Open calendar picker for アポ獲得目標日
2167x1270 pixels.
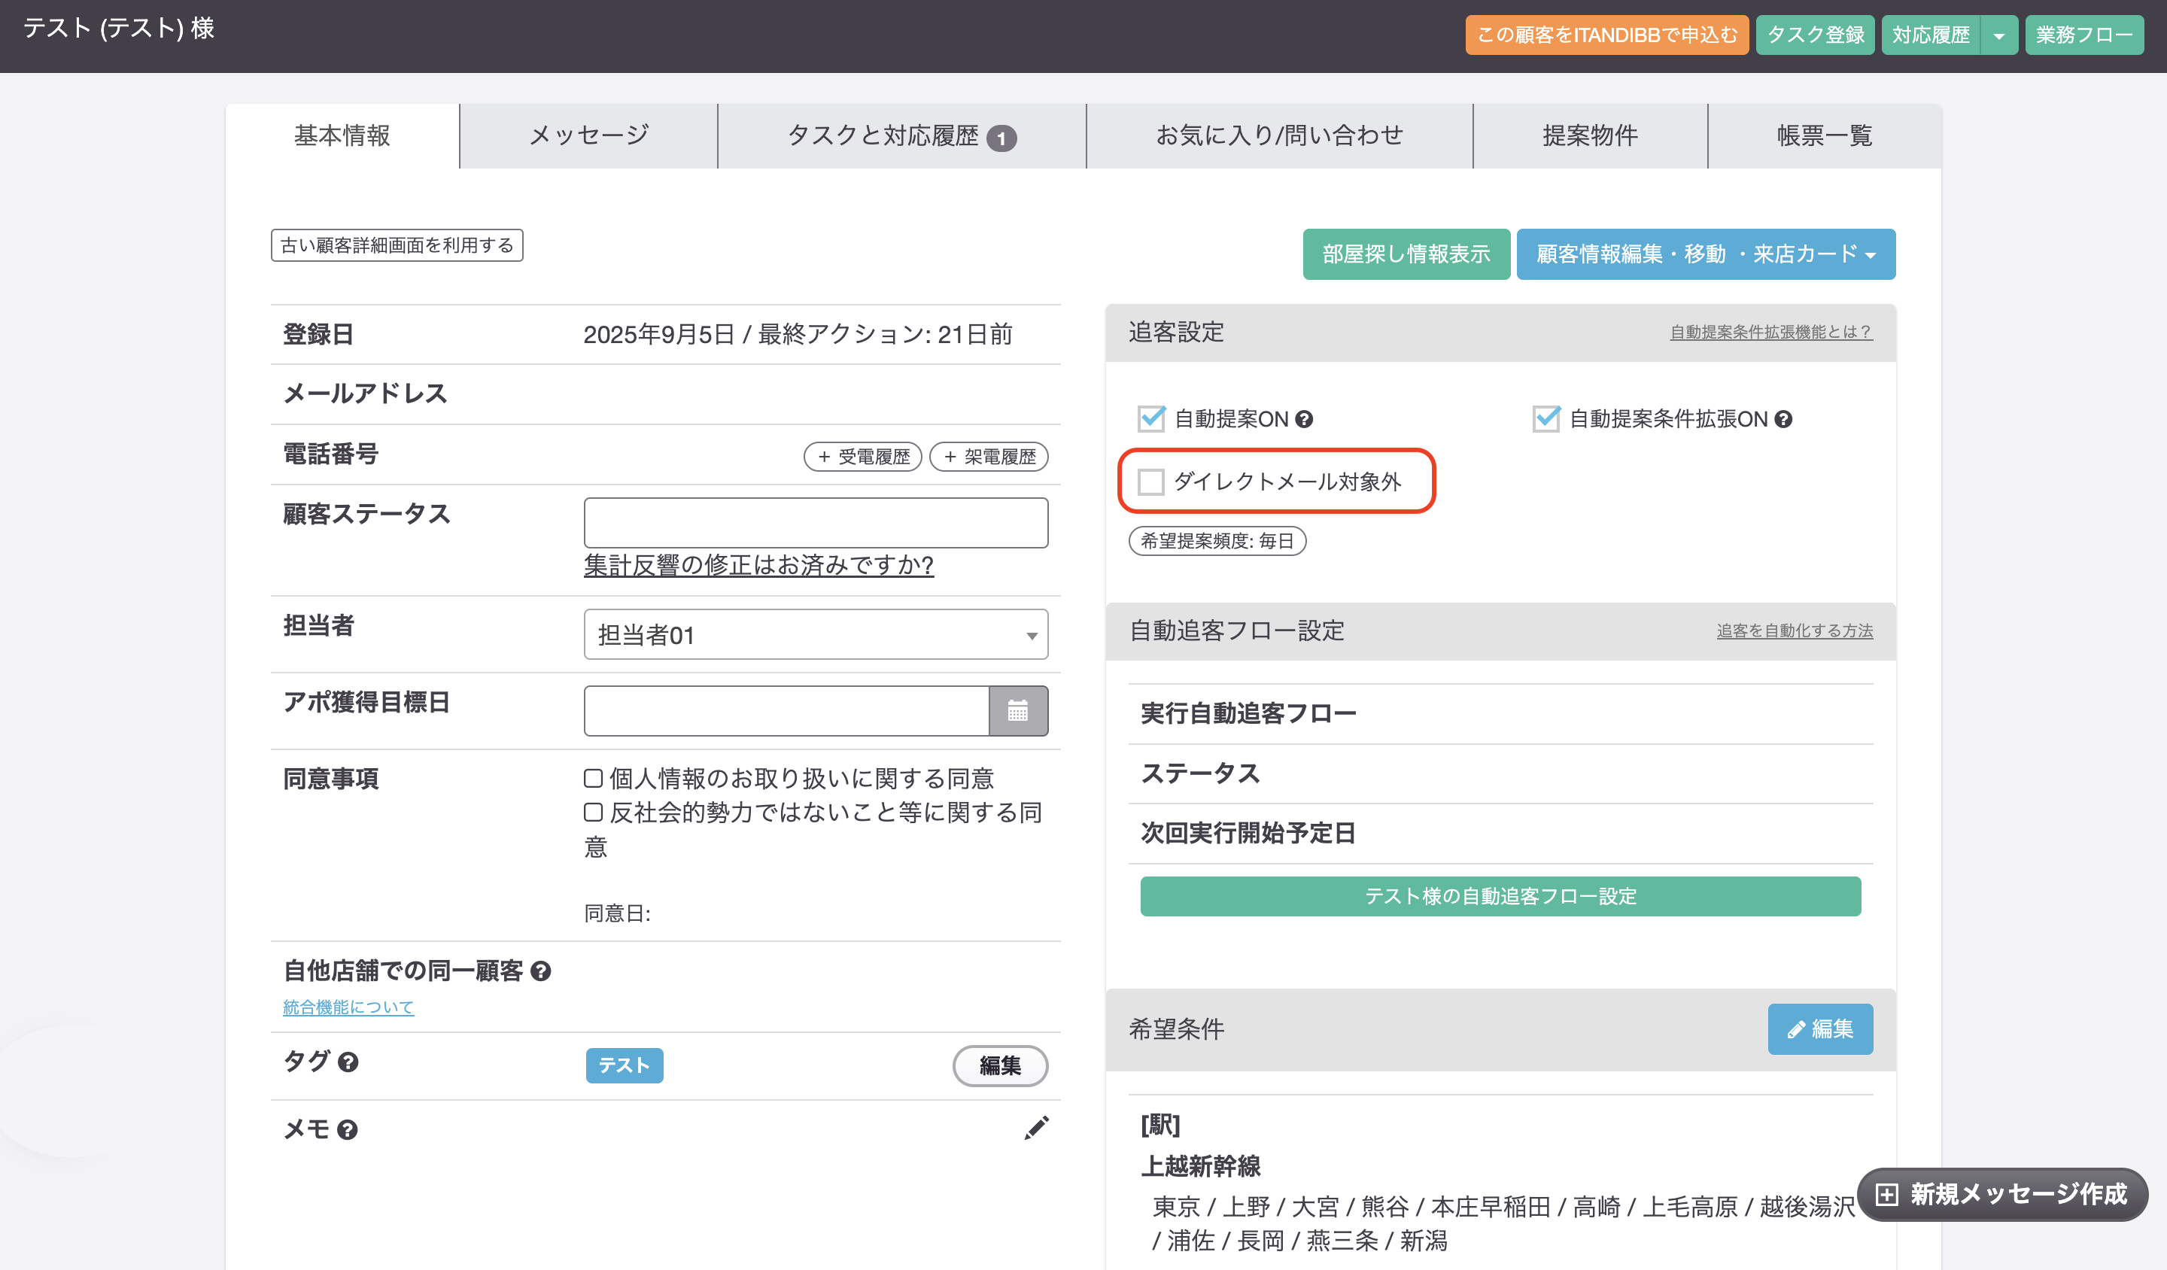(x=1018, y=711)
